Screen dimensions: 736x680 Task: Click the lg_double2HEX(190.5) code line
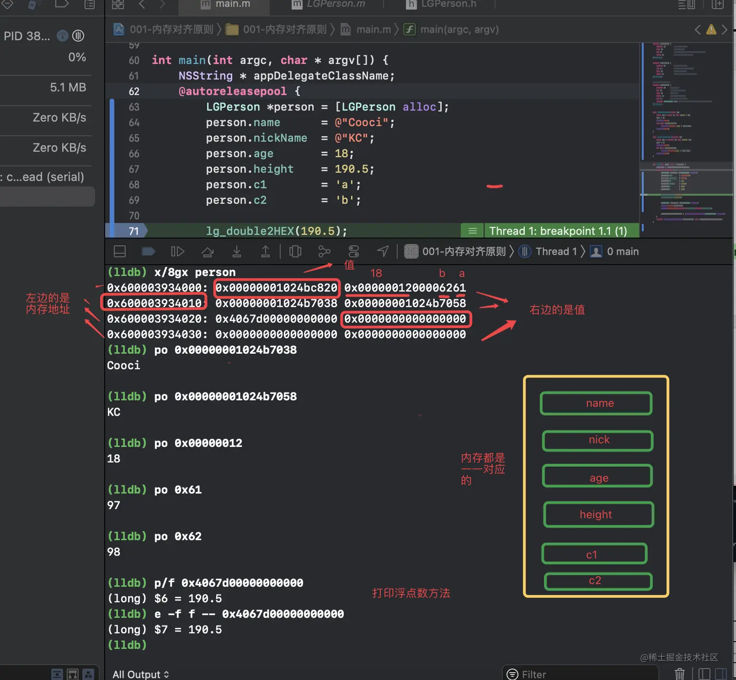tap(276, 231)
